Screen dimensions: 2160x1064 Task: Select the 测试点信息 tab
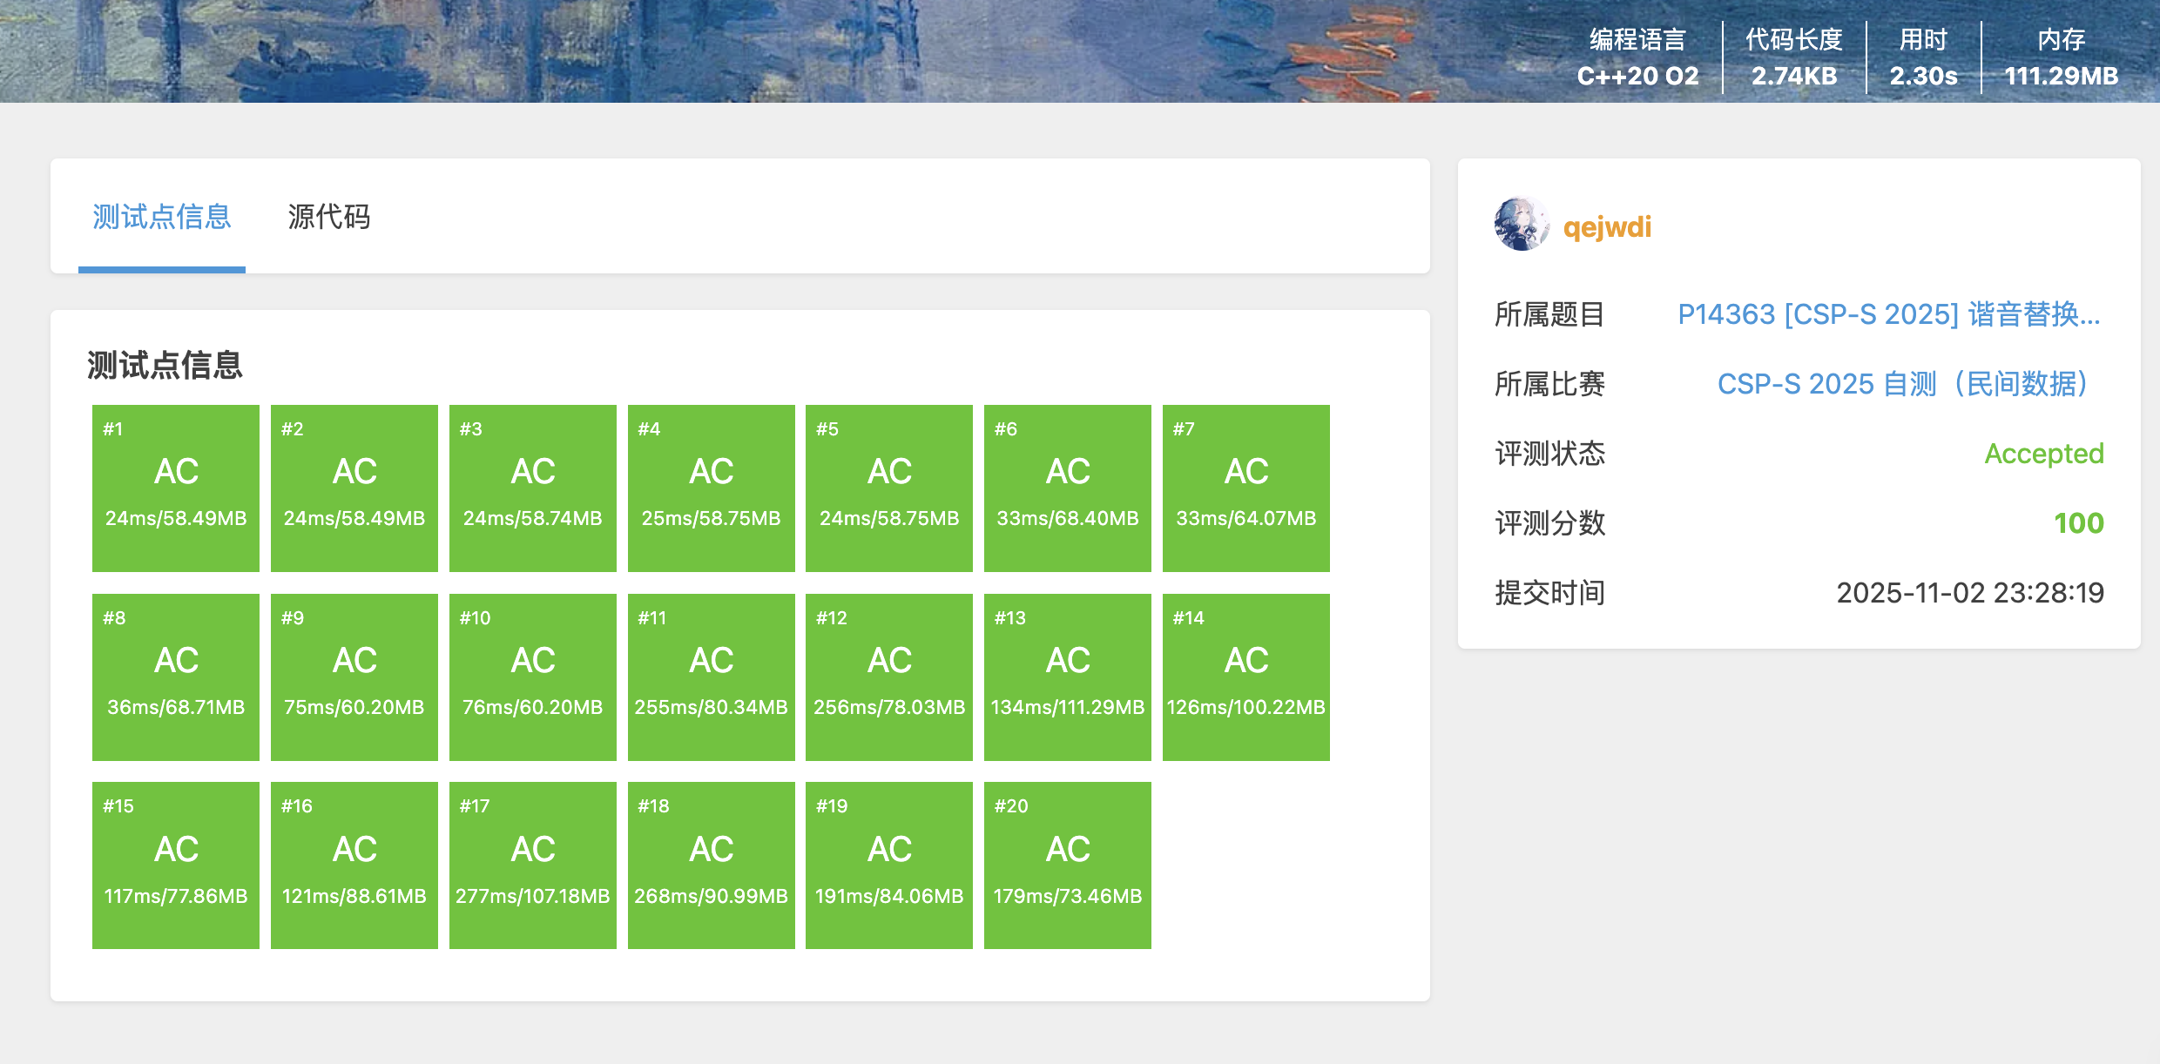[162, 217]
